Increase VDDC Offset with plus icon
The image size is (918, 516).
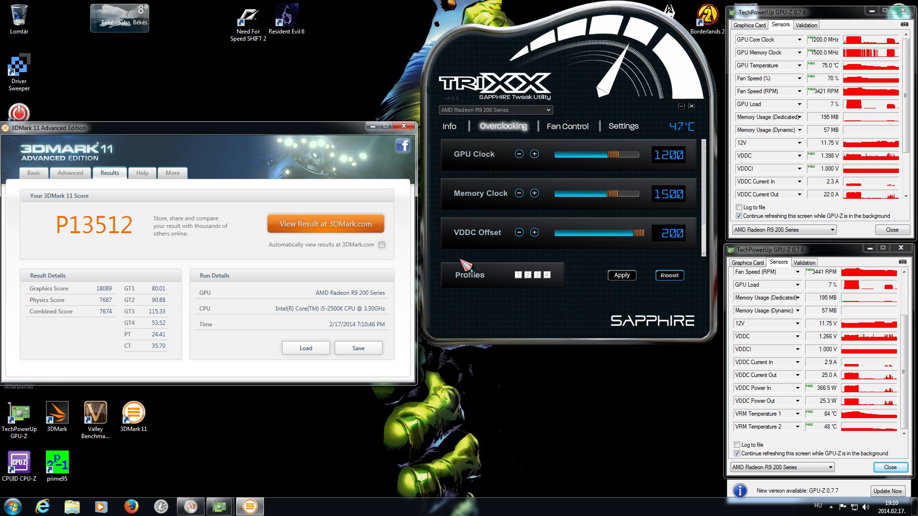coord(535,232)
